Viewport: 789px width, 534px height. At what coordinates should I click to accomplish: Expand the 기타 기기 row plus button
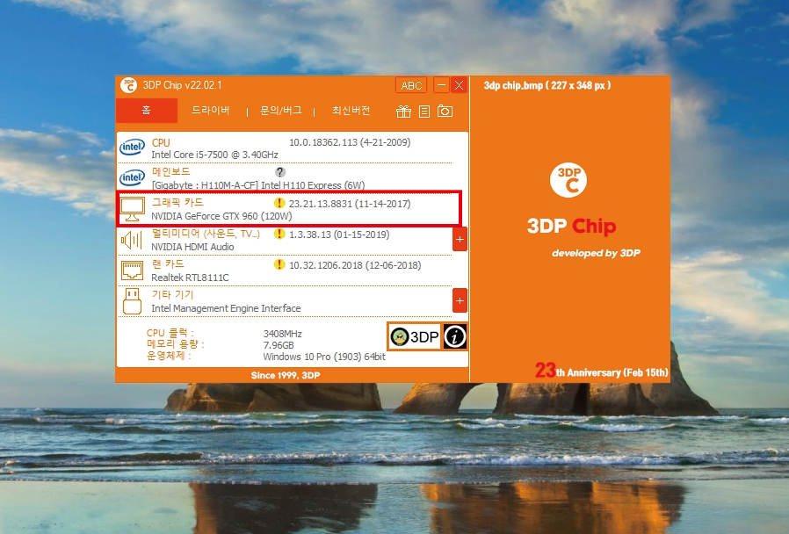point(460,300)
